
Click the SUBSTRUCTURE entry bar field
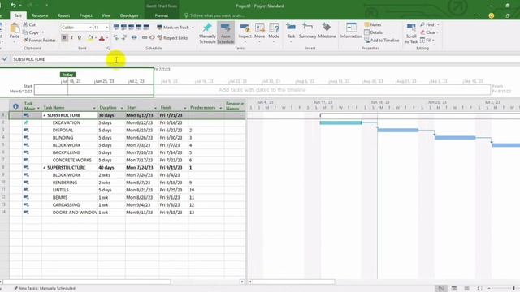[x=266, y=59]
